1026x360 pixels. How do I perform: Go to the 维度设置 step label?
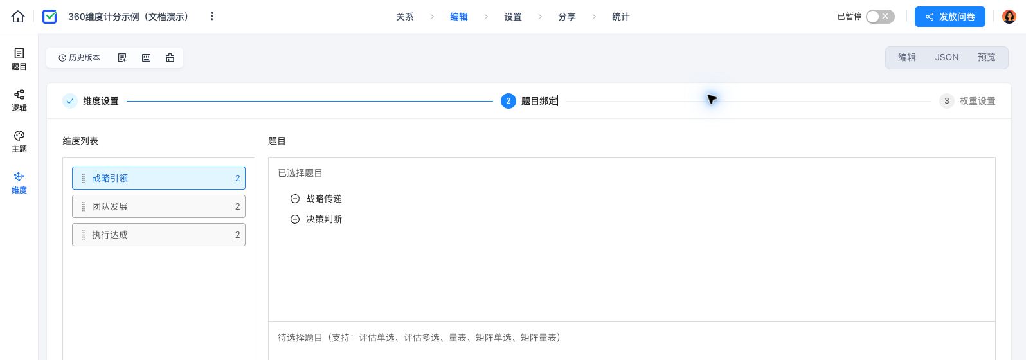[x=101, y=101]
